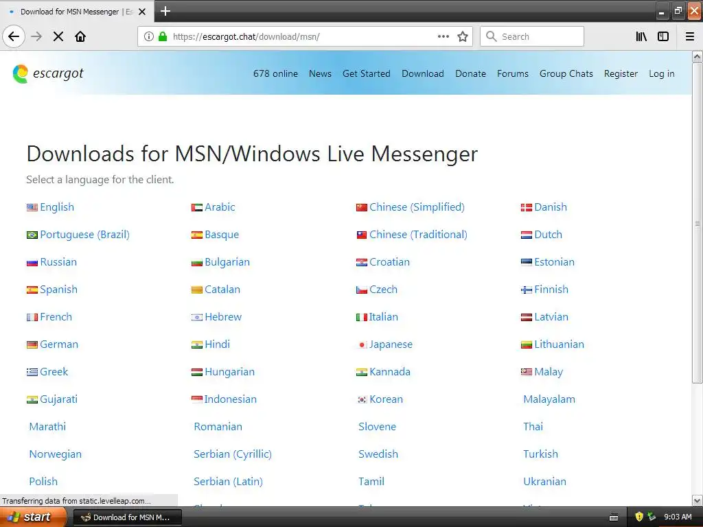Click Log in in the header
Image resolution: width=703 pixels, height=527 pixels.
pos(661,73)
